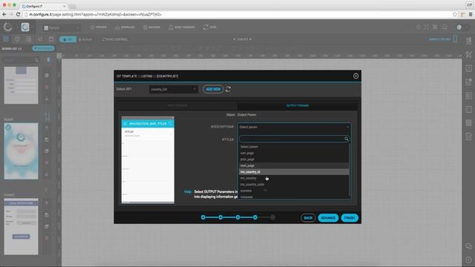Refresh the API list icon
The height and width of the screenshot is (267, 475).
click(228, 89)
